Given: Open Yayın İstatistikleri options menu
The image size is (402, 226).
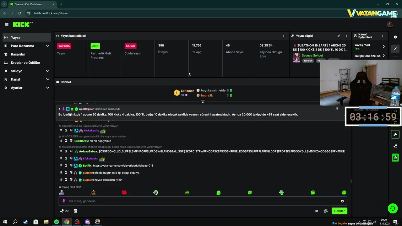Looking at the screenshot, I should click(x=284, y=36).
